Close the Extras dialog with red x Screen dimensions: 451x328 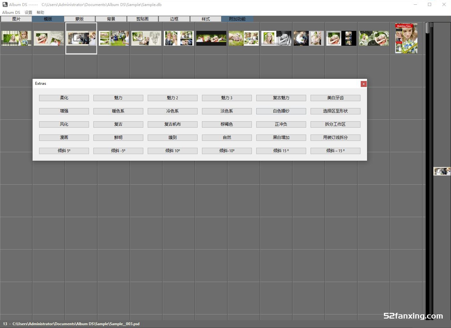(364, 84)
